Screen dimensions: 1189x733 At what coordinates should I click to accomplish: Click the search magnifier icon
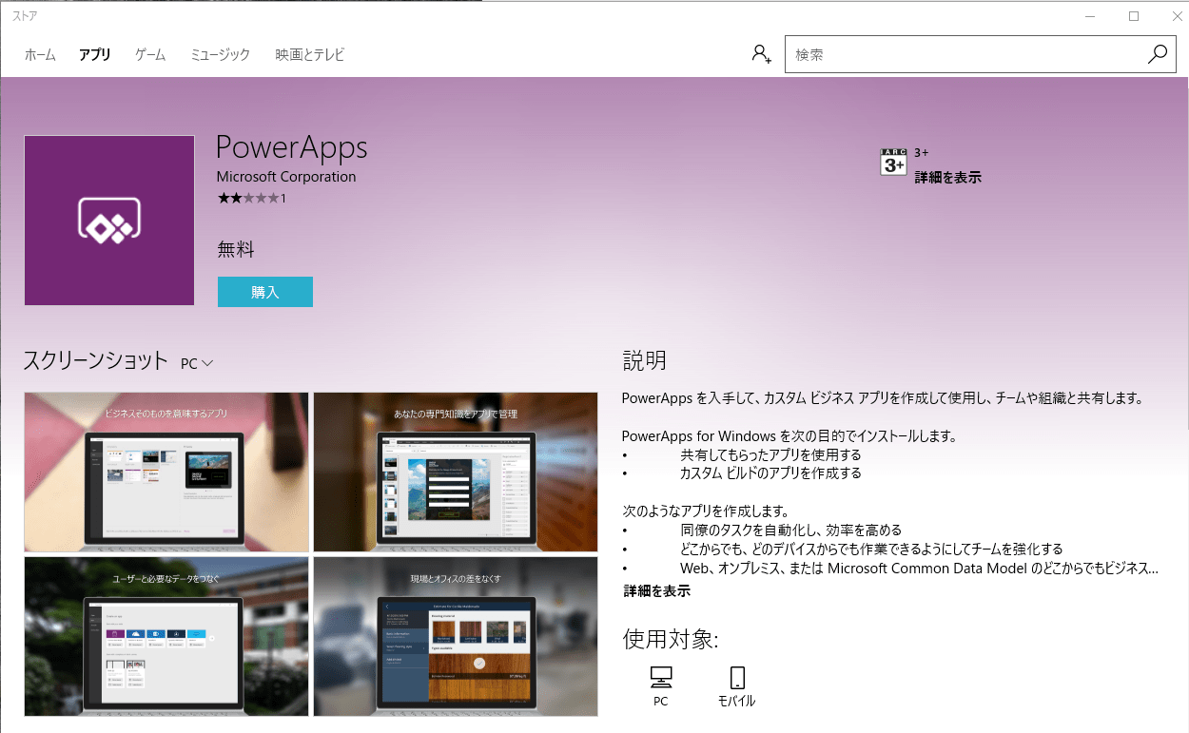click(x=1157, y=54)
